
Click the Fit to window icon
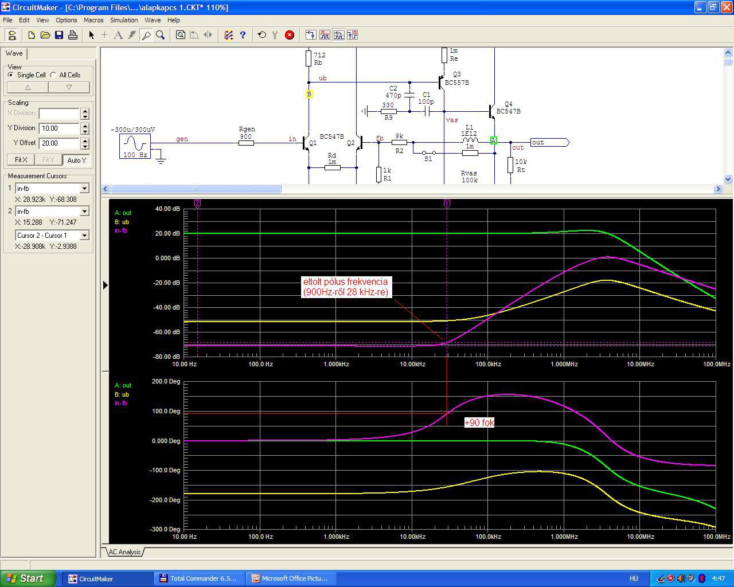[181, 35]
